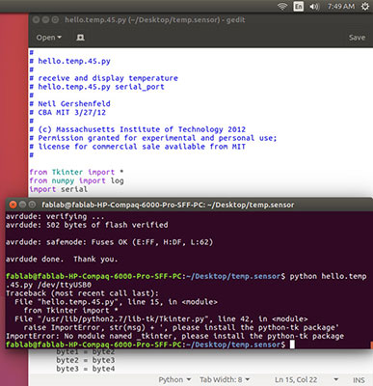Minimize the gedit window
Viewport: 373px width, 386px height.
tap(45, 20)
